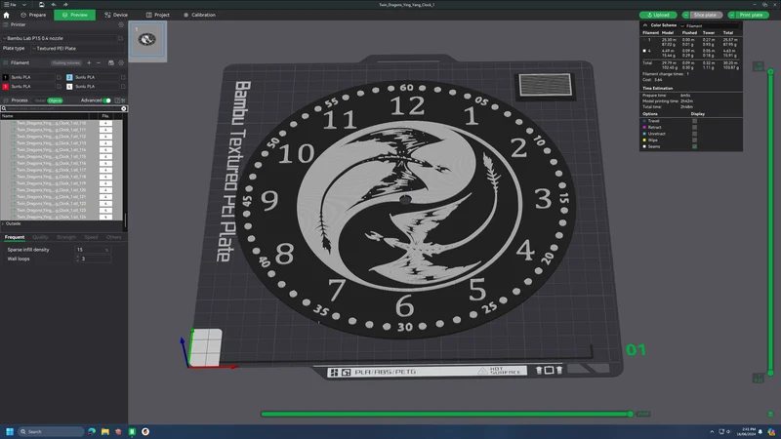This screenshot has height=439, width=781.
Task: Remove a filament using the minus icon
Action: point(99,62)
